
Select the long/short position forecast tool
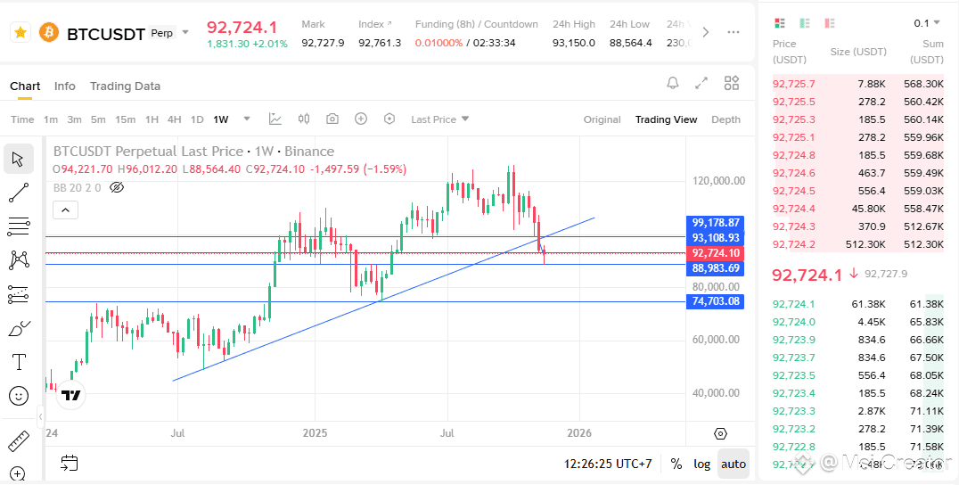[x=19, y=294]
